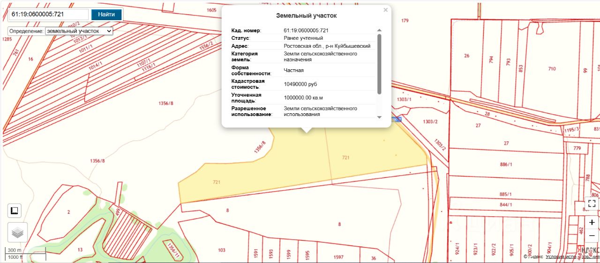The height and width of the screenshot is (263, 600).
Task: Zoom in with the plus button
Action: pyautogui.click(x=592, y=223)
